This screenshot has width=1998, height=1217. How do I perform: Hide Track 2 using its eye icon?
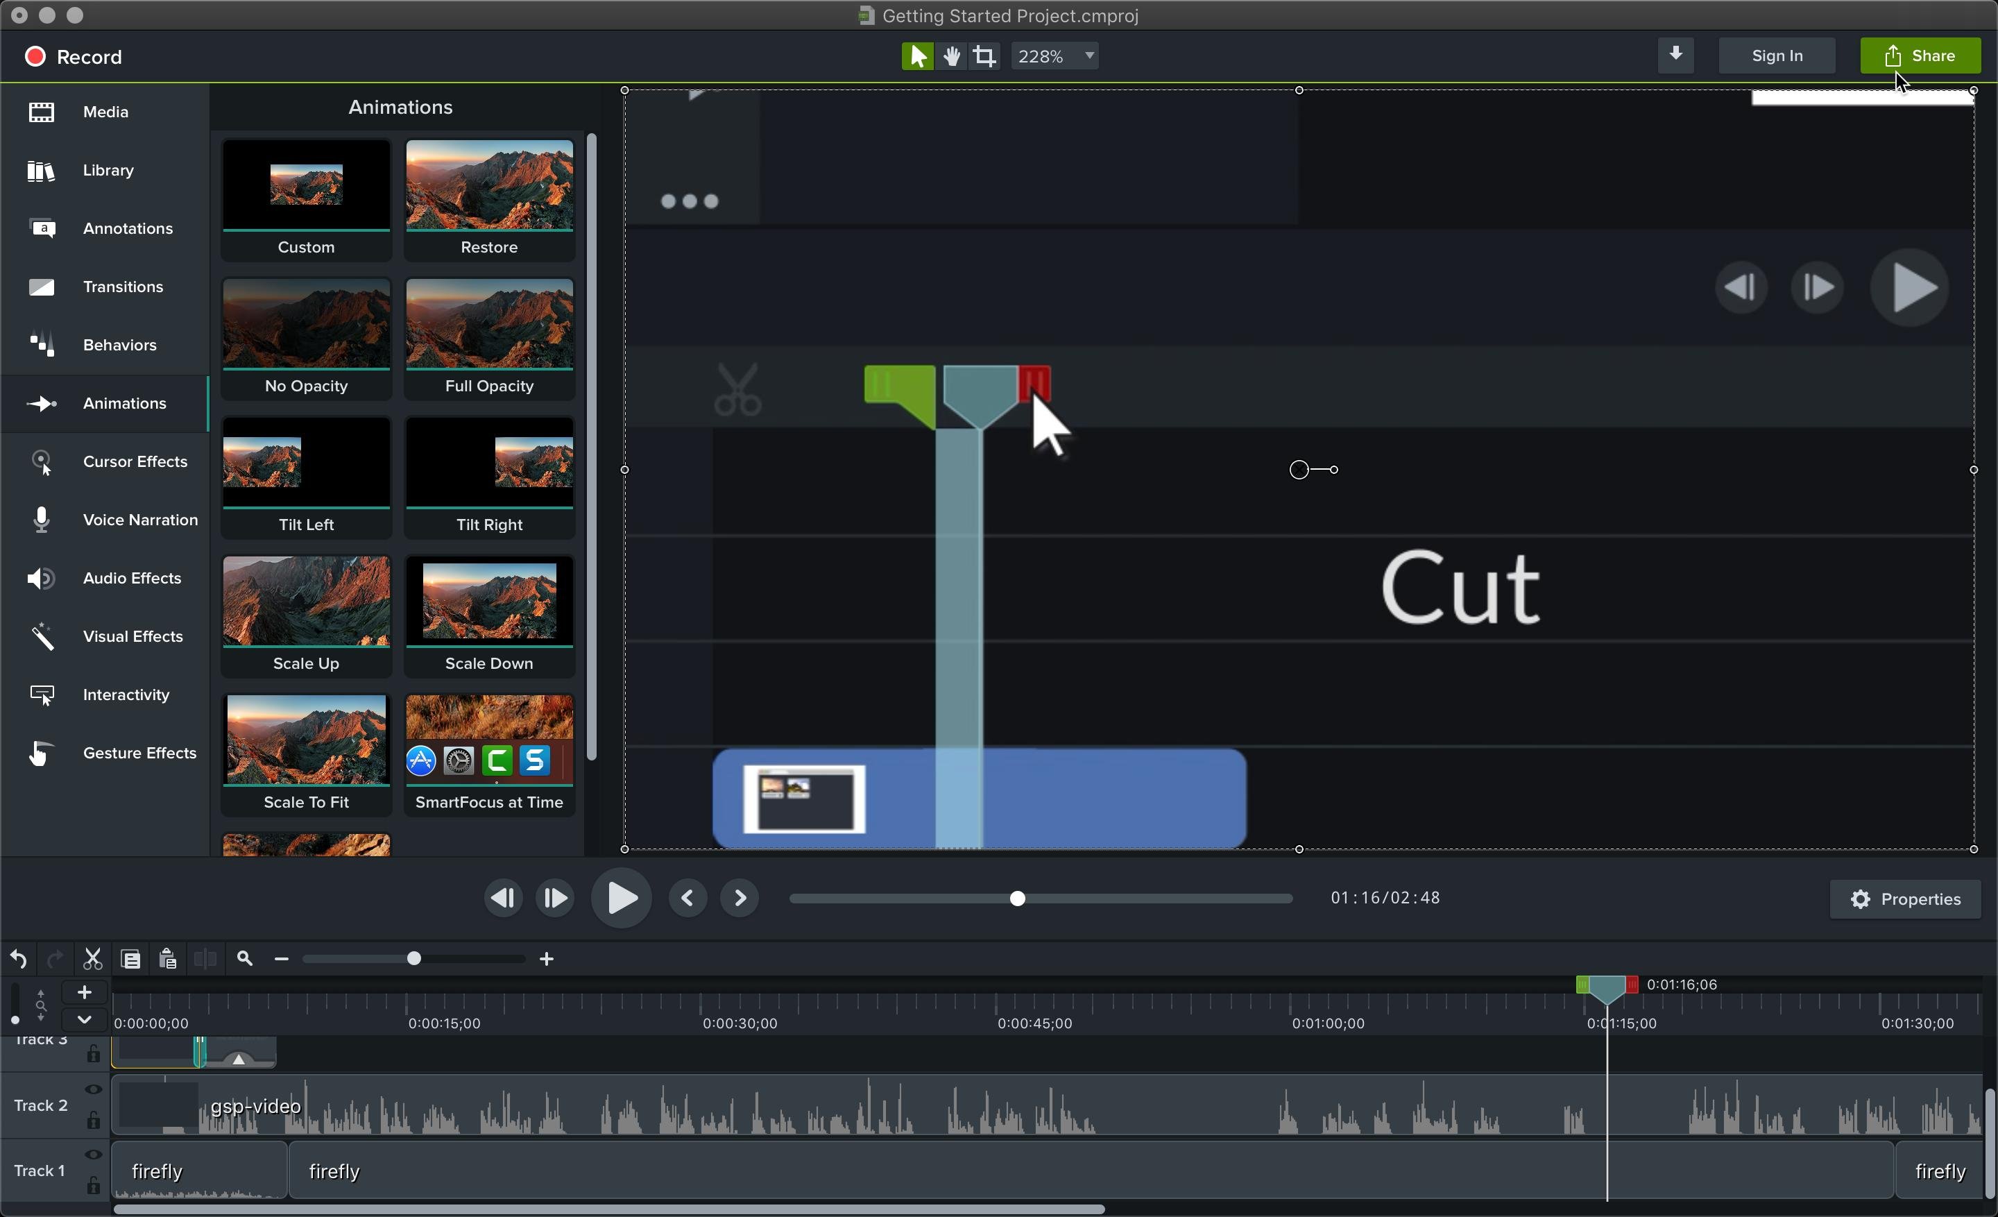coord(93,1090)
